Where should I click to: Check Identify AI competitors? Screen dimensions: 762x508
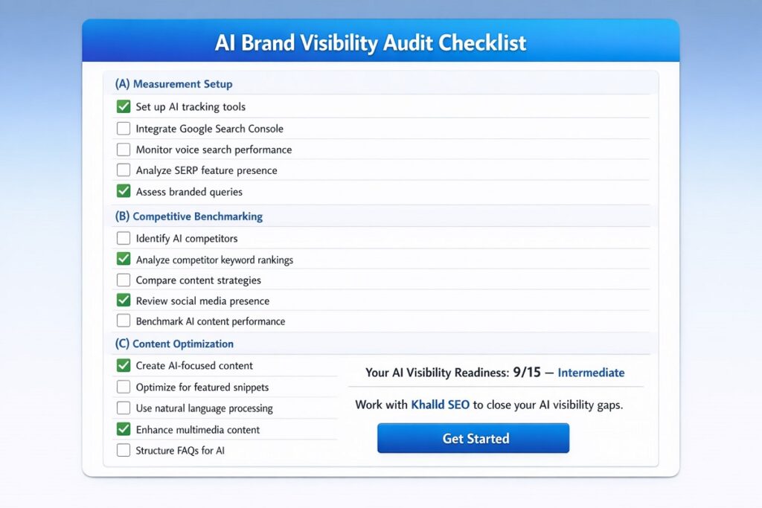[x=124, y=238]
